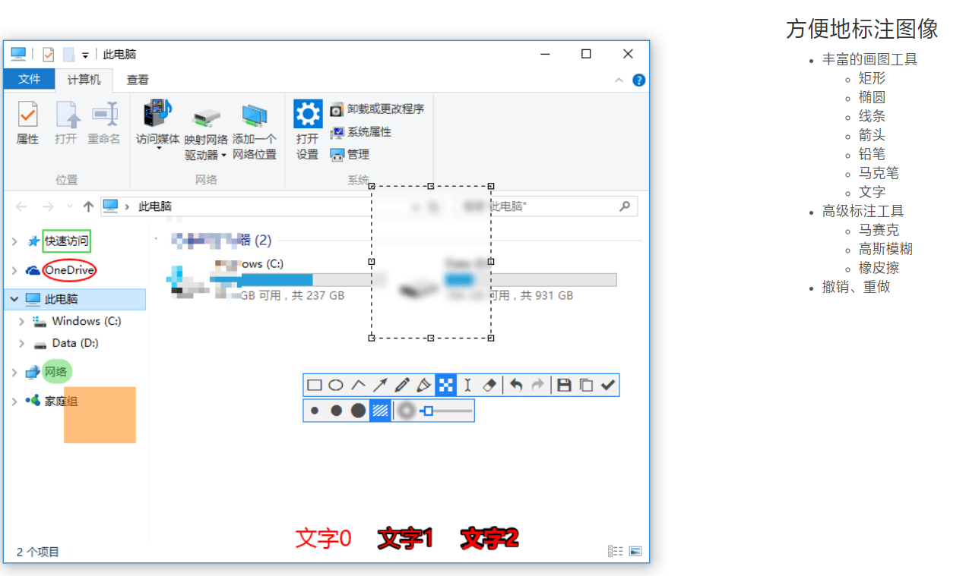Viewport: 966px width, 576px height.
Task: Redo the annotation
Action: (538, 386)
